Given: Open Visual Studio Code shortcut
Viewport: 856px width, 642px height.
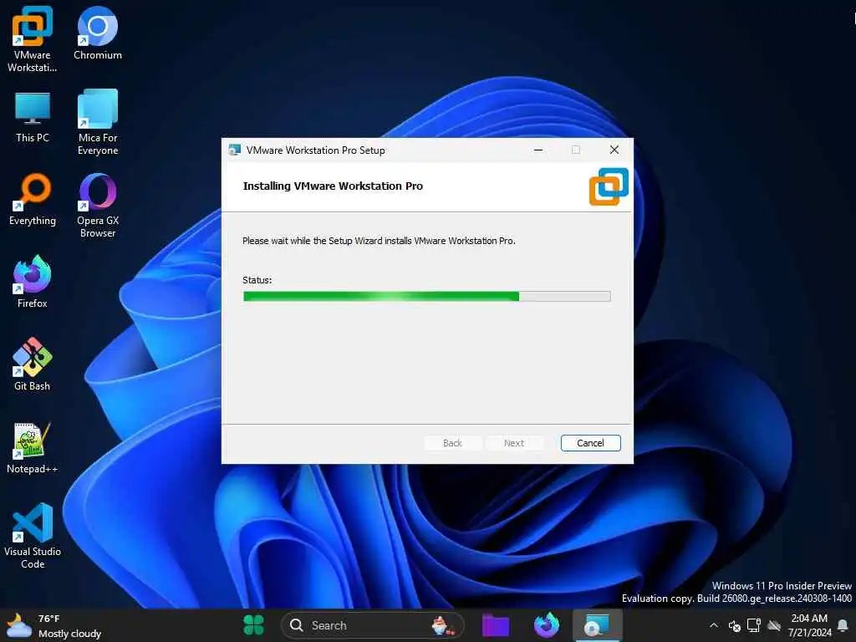Looking at the screenshot, I should 33,536.
